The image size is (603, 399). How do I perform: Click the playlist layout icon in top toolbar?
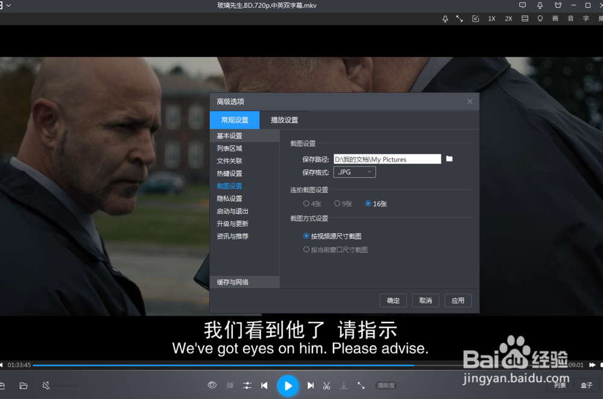point(525,19)
